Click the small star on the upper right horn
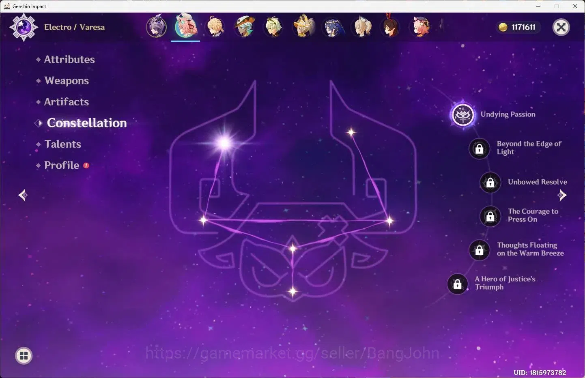585x378 pixels. click(x=351, y=132)
